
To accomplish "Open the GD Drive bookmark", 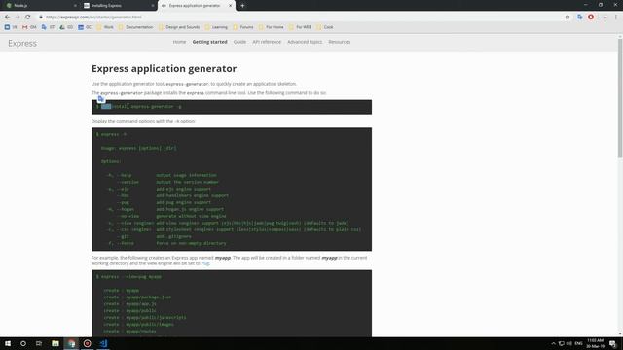I will click(66, 27).
